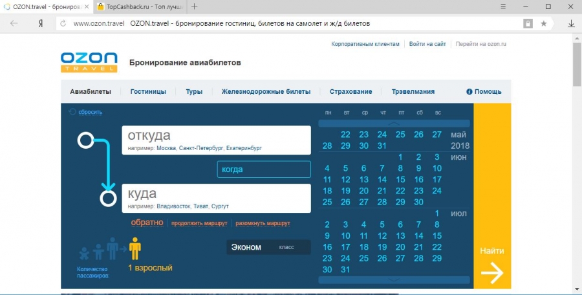
Task: Choose Владивосток as destination example
Action: (174, 206)
